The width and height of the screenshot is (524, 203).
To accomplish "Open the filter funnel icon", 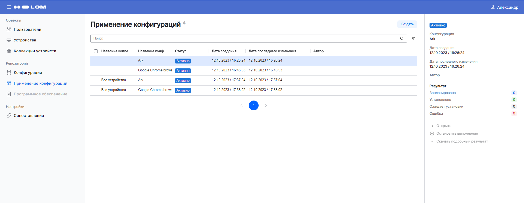I will point(413,39).
